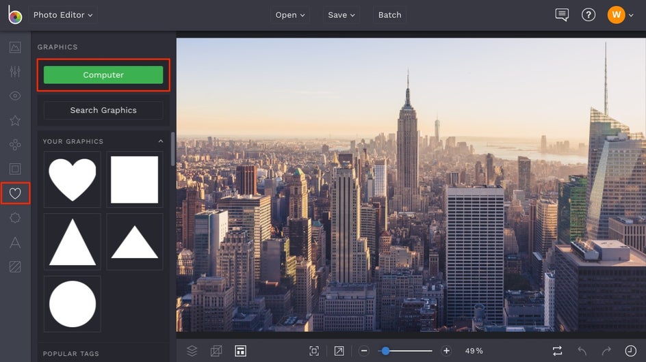Collapse the Your Graphics section
646x362 pixels.
tap(161, 141)
